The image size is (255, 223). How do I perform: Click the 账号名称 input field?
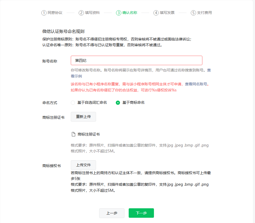coord(136,60)
